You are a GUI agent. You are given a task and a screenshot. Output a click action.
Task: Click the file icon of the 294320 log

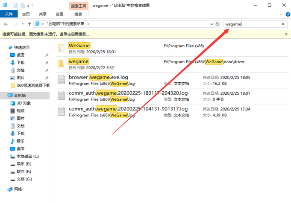coord(61,96)
